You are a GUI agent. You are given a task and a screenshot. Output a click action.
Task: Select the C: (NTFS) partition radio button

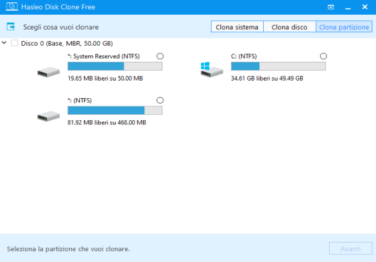323,56
